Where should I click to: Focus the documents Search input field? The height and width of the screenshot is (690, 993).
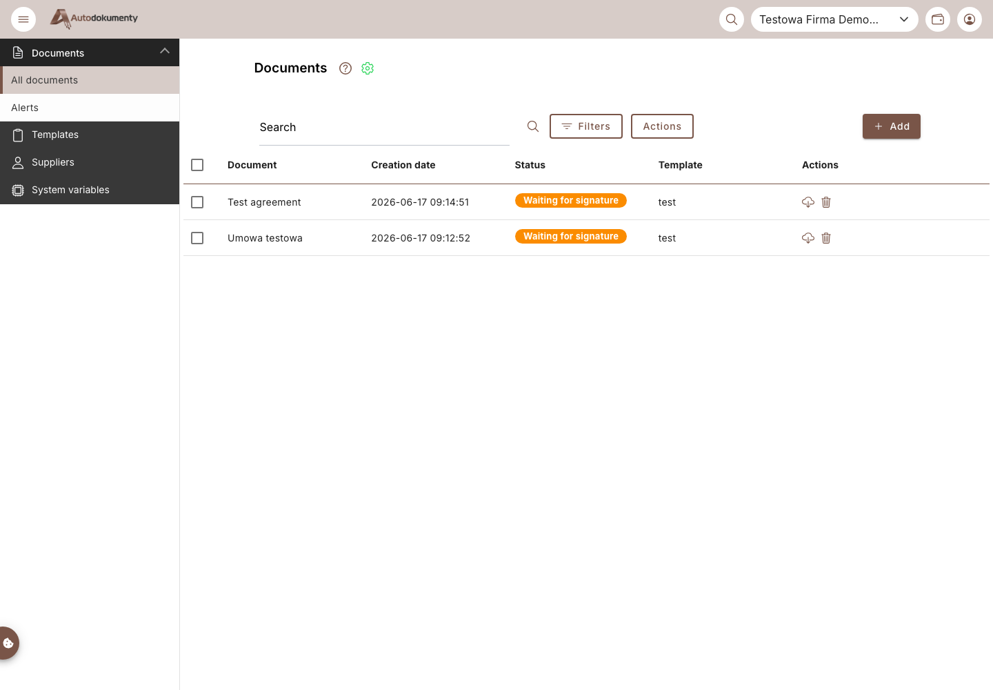coord(384,127)
